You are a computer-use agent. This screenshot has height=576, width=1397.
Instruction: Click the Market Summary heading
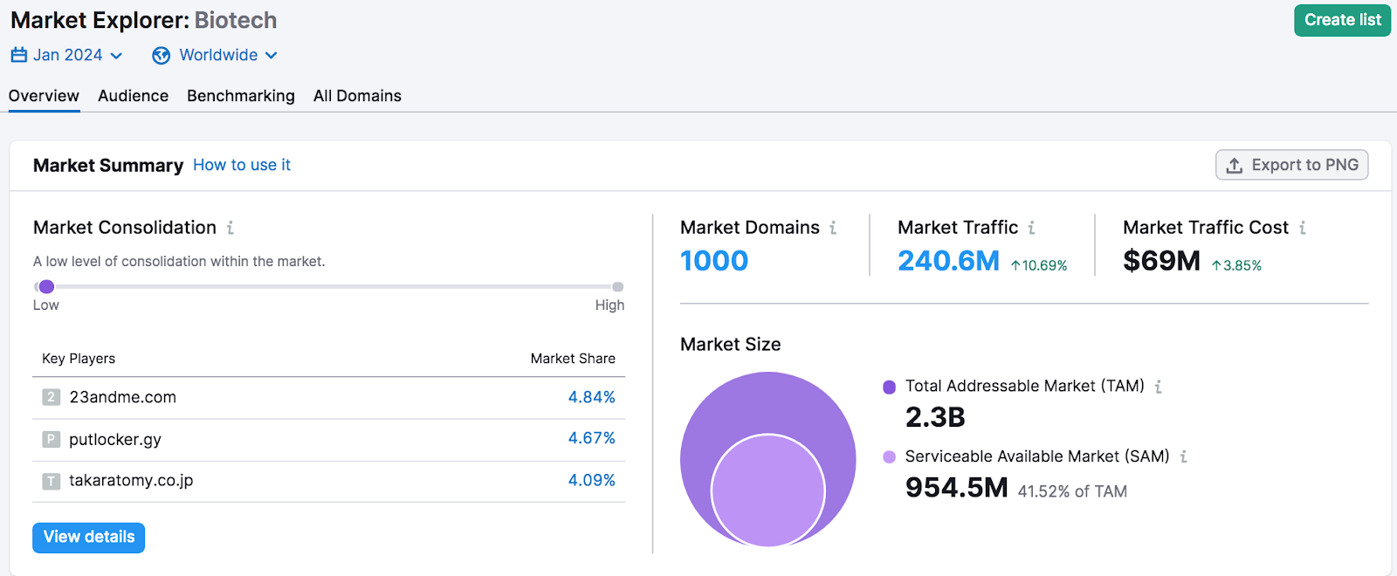[108, 166]
